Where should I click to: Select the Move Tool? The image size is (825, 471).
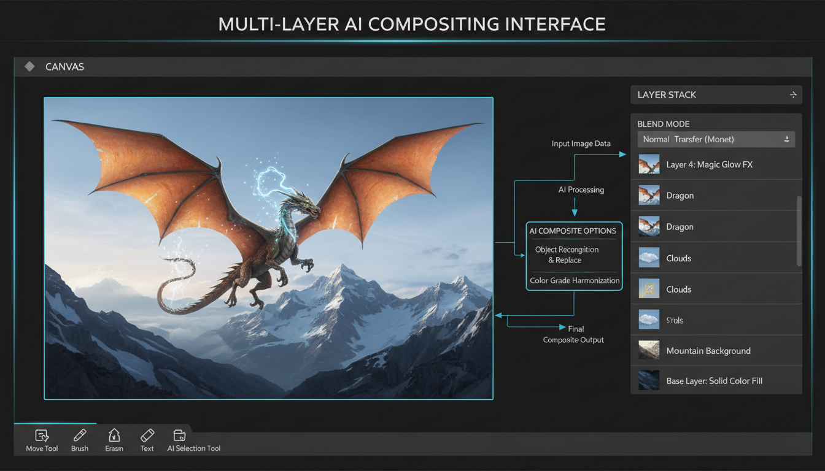pyautogui.click(x=41, y=440)
